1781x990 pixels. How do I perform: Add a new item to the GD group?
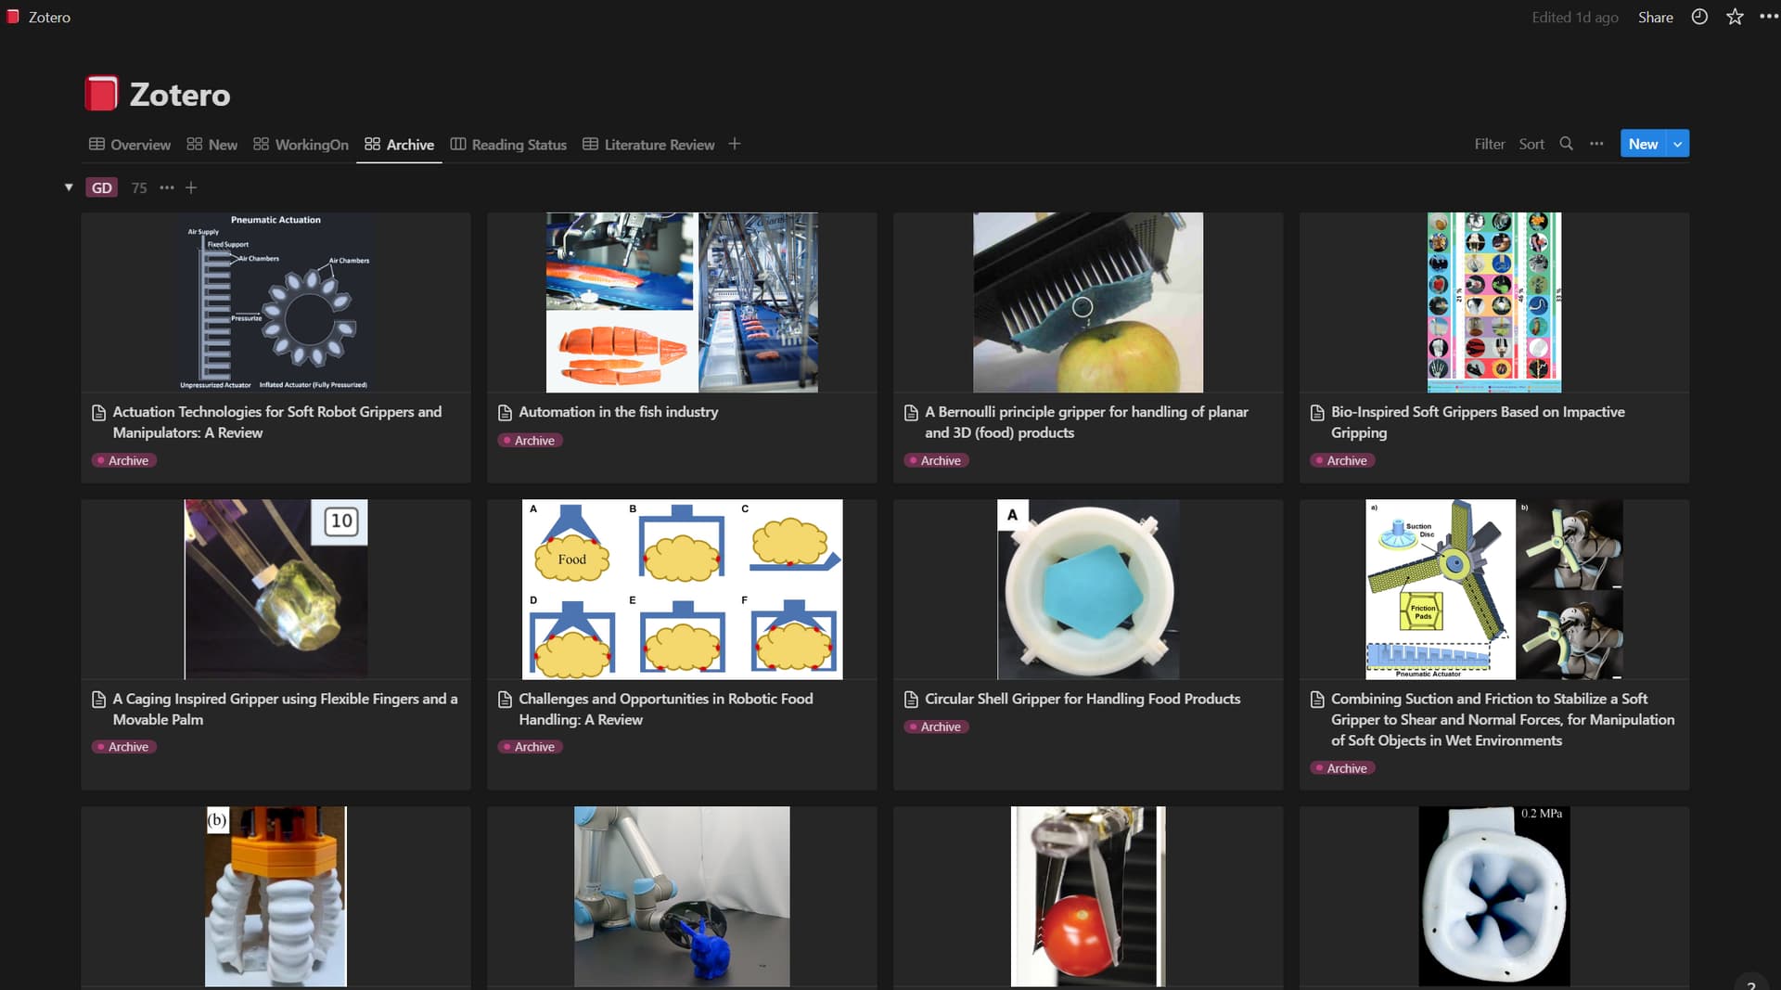191,187
